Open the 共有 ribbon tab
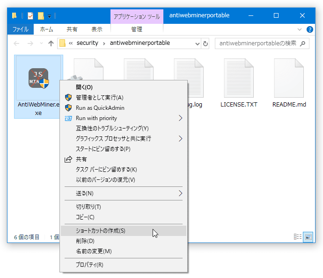Screen dimensions: 323x278 point(72,29)
